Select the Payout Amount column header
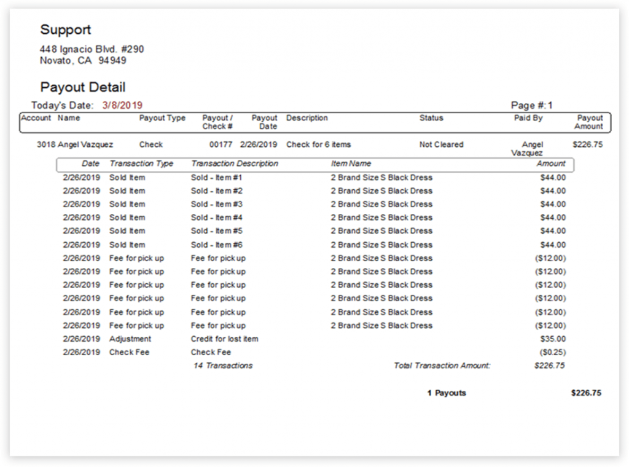Image resolution: width=629 pixels, height=467 pixels. point(588,122)
